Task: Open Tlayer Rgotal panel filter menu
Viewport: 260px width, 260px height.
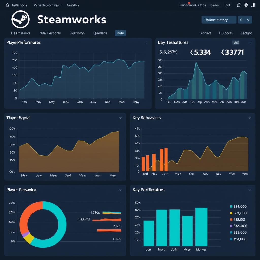Action: pyautogui.click(x=121, y=118)
